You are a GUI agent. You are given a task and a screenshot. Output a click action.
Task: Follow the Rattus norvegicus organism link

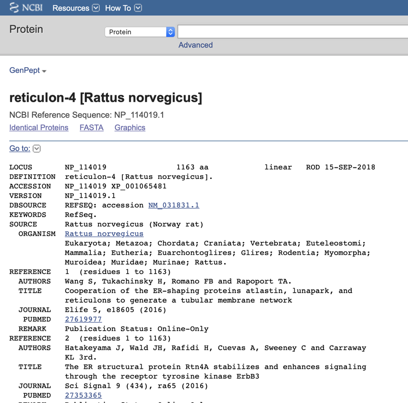[x=104, y=234]
